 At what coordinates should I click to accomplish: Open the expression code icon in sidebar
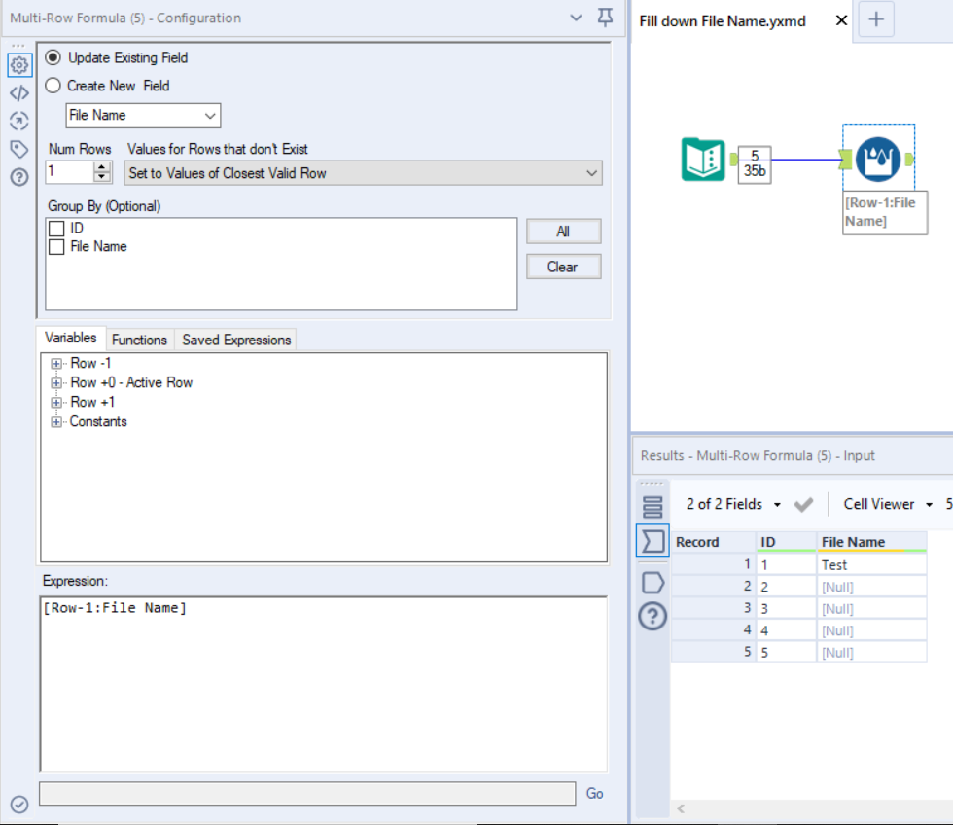click(19, 93)
